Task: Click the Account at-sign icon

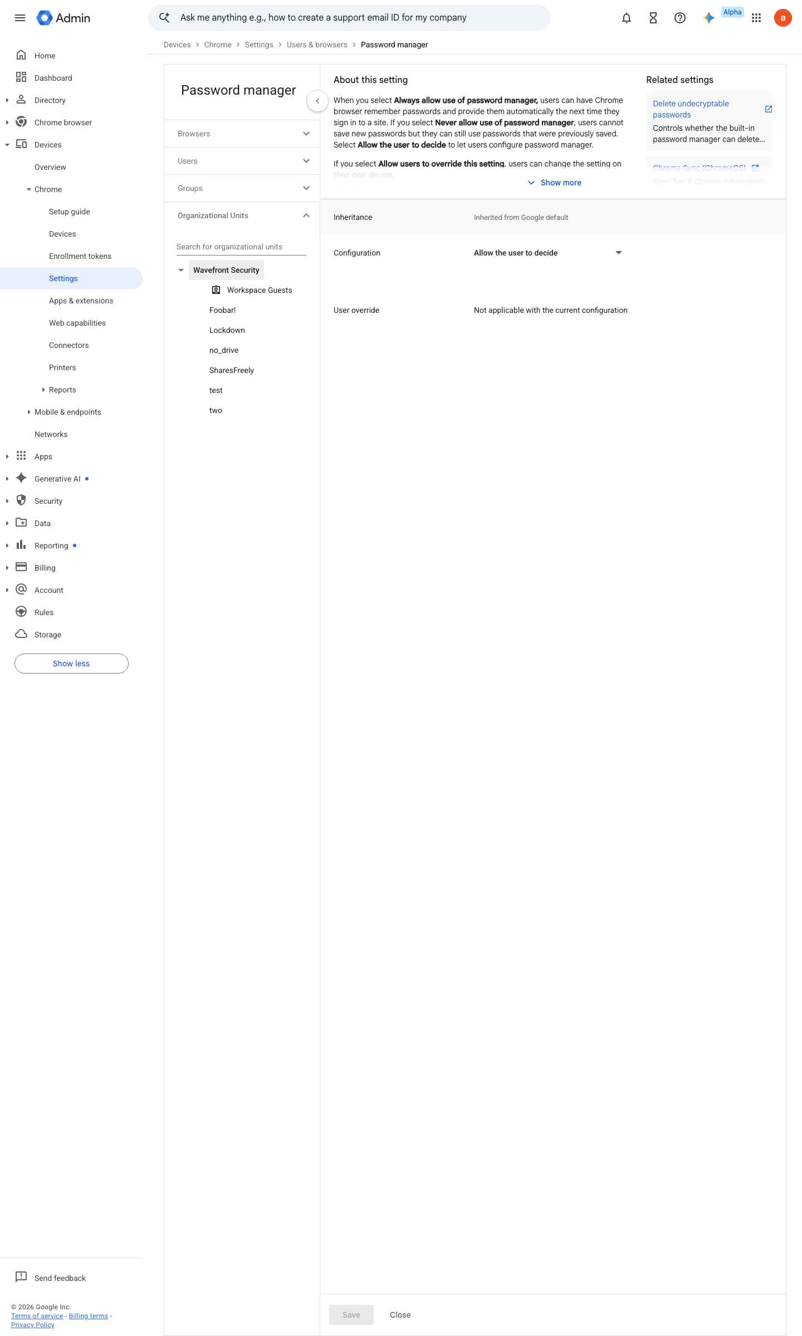Action: [x=21, y=590]
